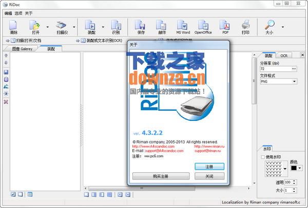Select the 装配 tab in right panel

point(268,56)
